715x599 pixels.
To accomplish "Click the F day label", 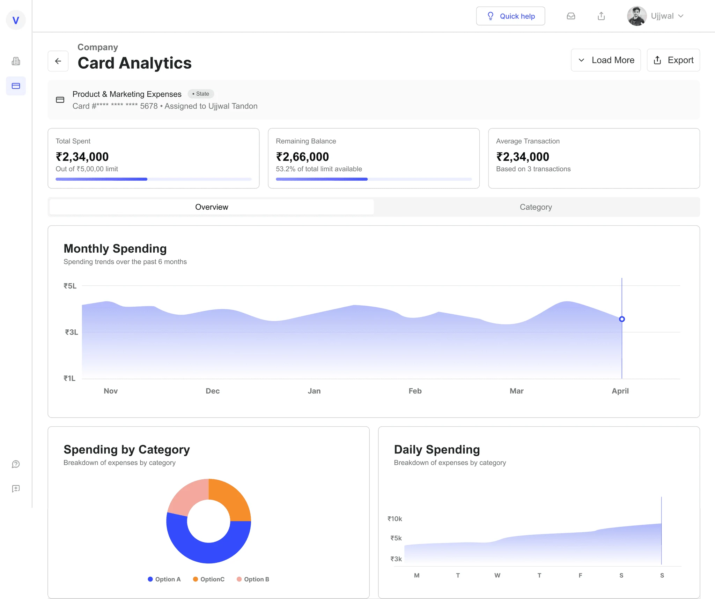I will (580, 575).
